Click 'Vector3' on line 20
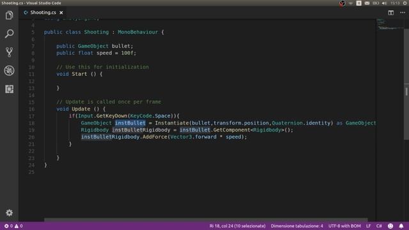409x230 pixels. point(181,137)
